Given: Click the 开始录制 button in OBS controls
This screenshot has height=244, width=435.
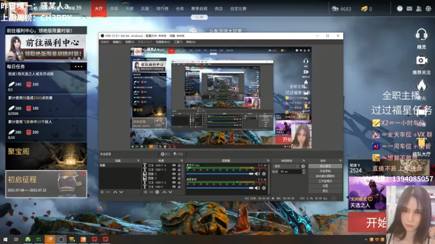Looking at the screenshot, I should tap(325, 171).
